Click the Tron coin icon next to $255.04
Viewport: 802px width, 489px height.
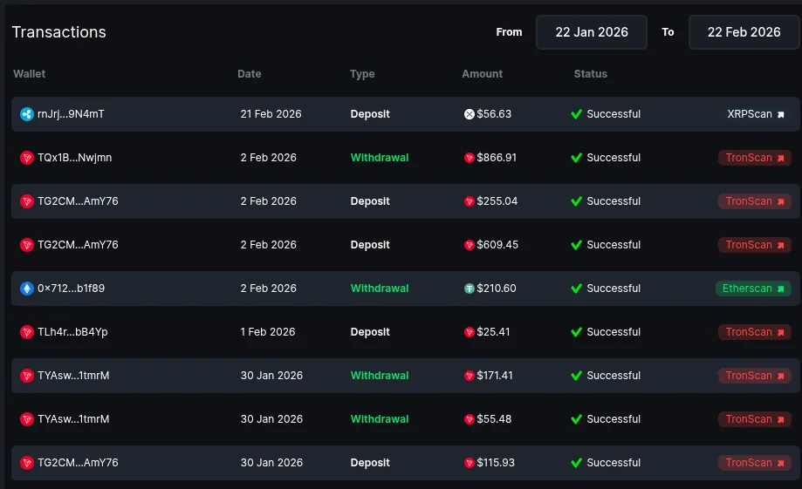[469, 201]
